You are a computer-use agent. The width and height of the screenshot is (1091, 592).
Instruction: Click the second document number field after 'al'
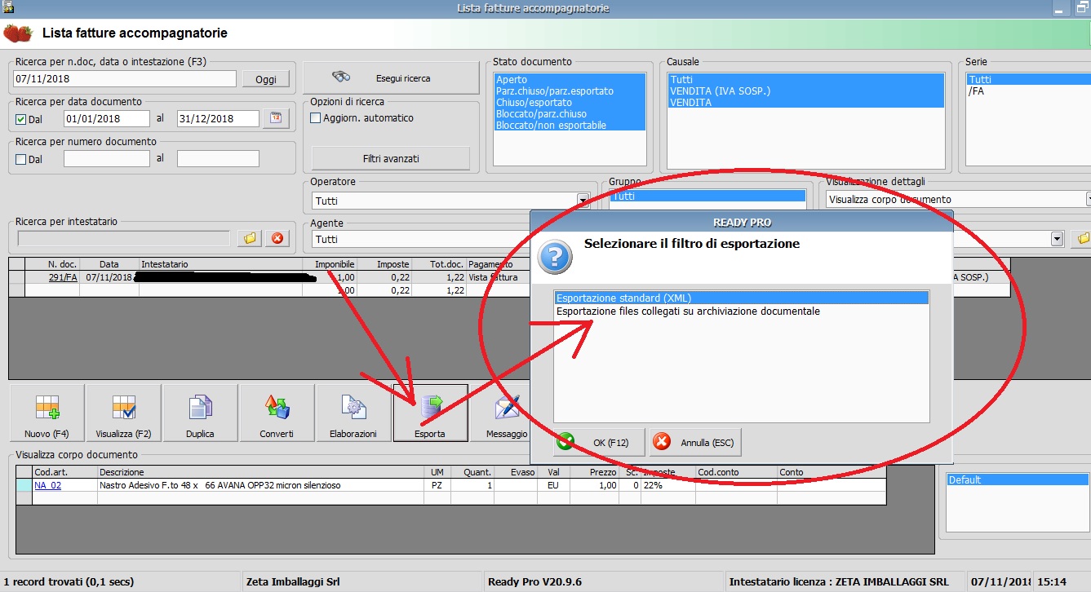[218, 159]
